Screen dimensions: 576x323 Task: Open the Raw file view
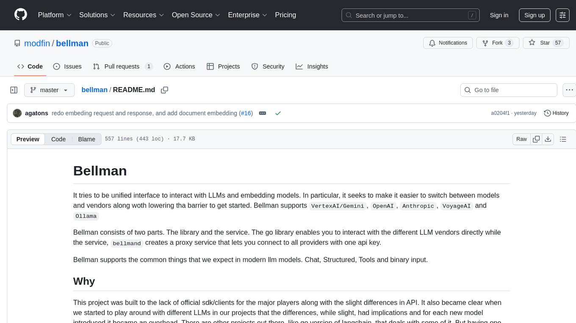[521, 139]
